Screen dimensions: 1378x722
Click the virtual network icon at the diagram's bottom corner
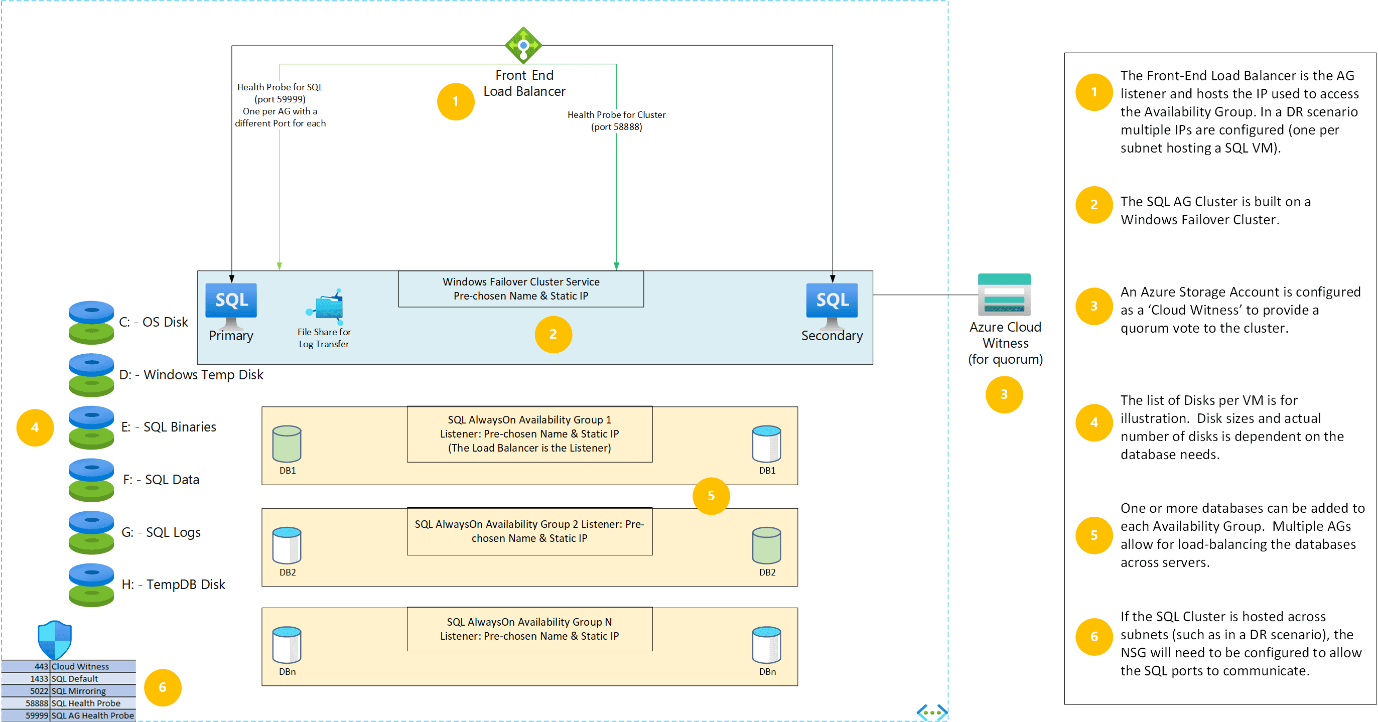click(x=932, y=712)
